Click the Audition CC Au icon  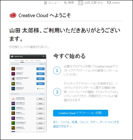click(x=13, y=108)
